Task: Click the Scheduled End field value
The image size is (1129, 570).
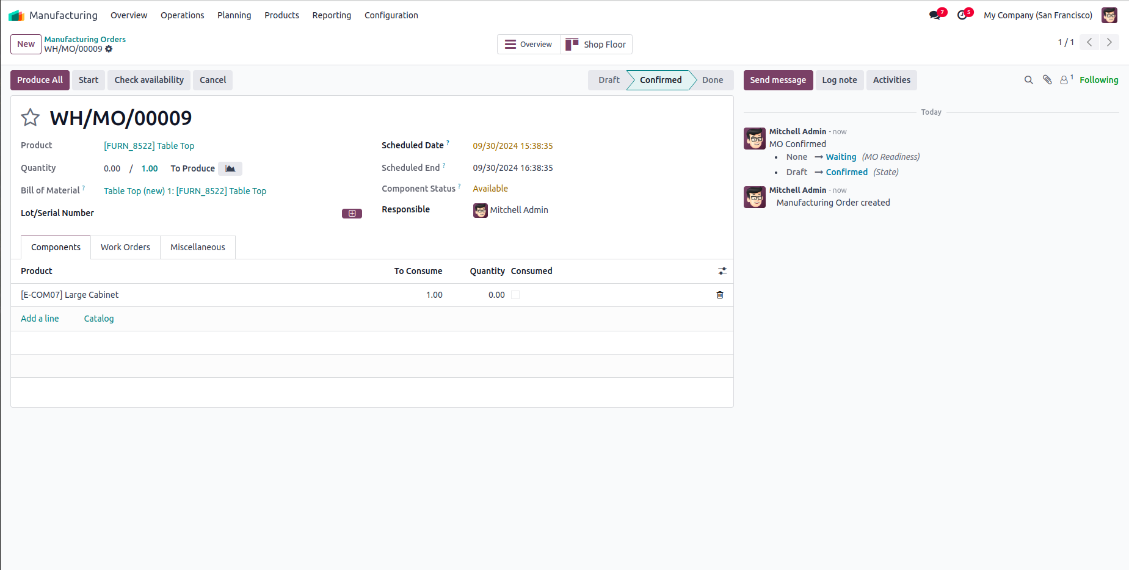Action: tap(513, 168)
